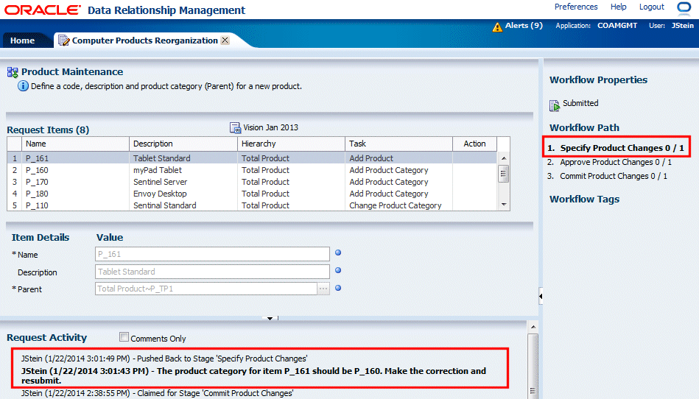
Task: Click the Request Activity scrollbar up arrow
Action: pos(533,328)
